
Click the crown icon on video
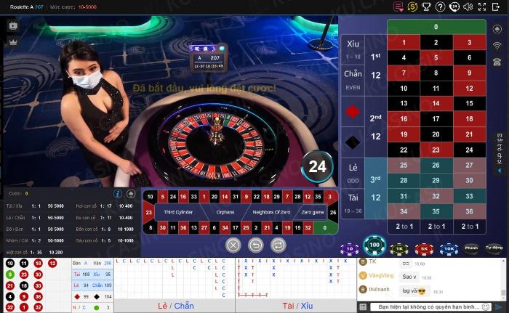[13, 41]
